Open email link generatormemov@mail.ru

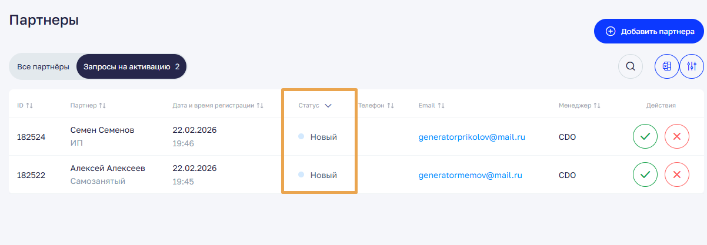click(470, 174)
